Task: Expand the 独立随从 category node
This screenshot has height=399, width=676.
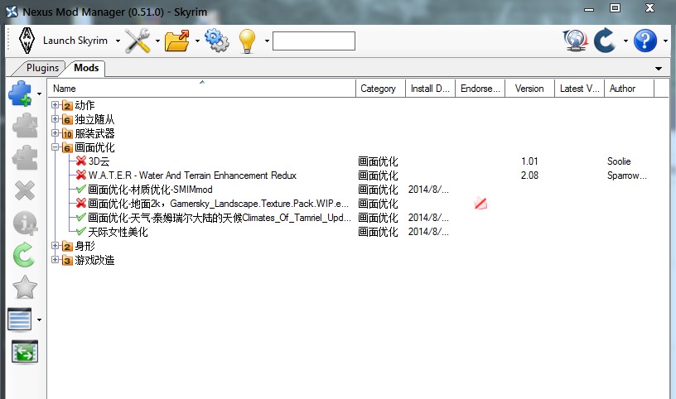Action: pyautogui.click(x=55, y=119)
